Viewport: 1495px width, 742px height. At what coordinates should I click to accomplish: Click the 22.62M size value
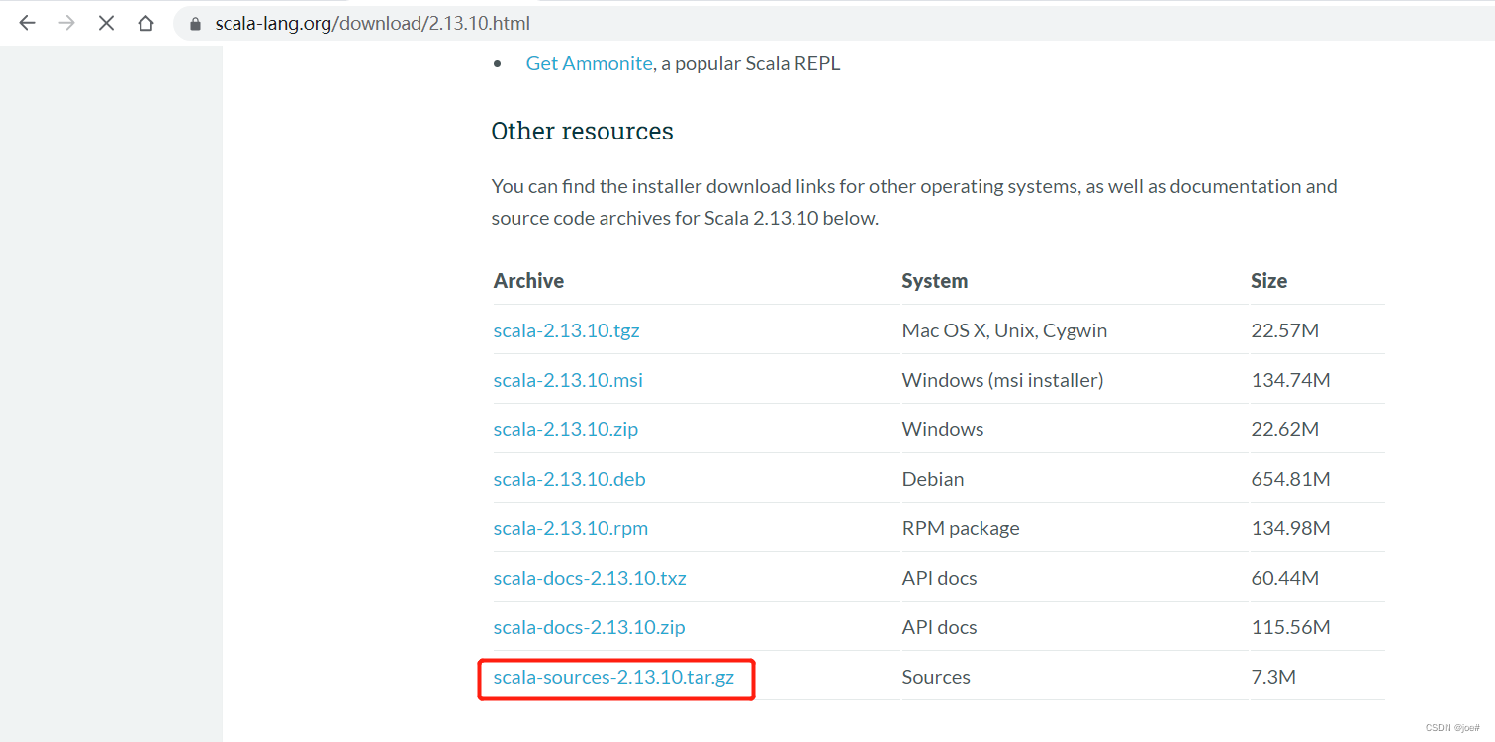(1285, 429)
